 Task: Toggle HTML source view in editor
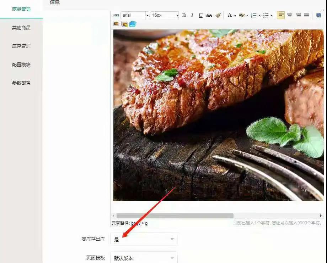[x=116, y=15]
